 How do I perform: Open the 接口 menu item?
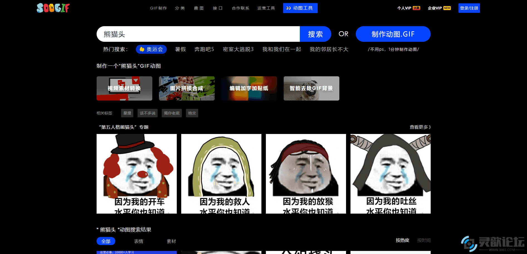point(218,8)
